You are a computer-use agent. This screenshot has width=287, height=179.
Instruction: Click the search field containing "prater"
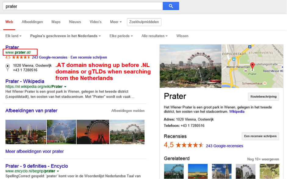(x=82, y=6)
